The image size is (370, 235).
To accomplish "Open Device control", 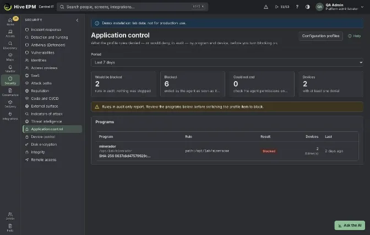I will (52, 137).
